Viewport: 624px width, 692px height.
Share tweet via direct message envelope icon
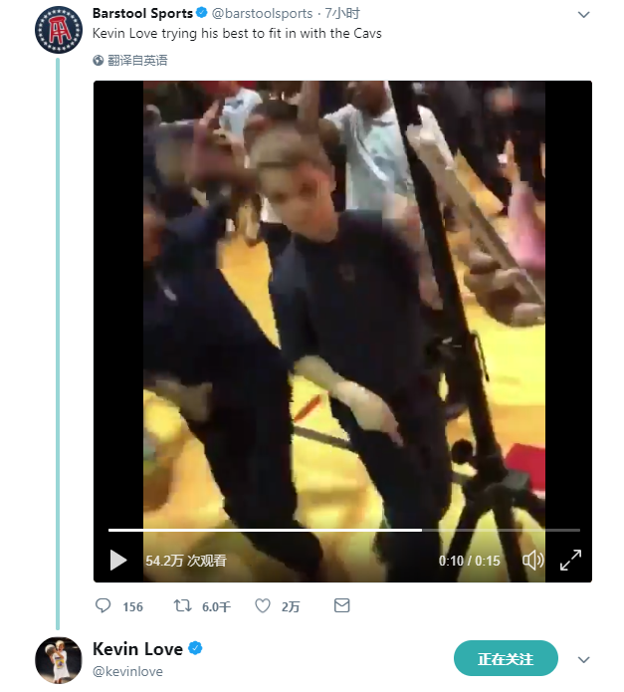(x=341, y=605)
